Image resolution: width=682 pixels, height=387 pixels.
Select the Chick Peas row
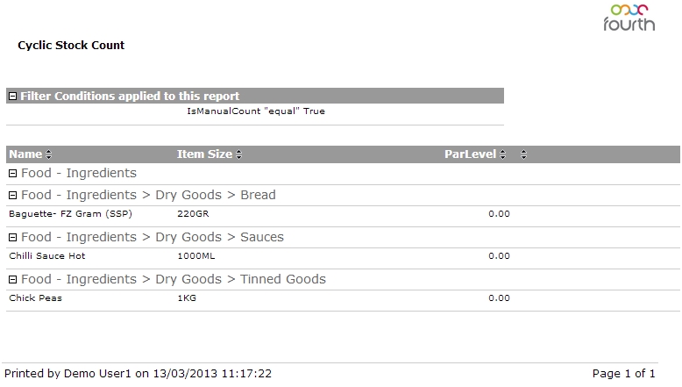pos(343,298)
